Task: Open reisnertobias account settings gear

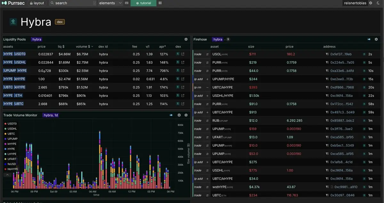Action: pos(371,3)
